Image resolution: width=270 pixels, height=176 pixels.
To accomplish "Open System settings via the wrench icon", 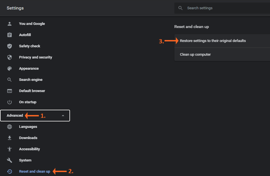I will click(x=10, y=160).
